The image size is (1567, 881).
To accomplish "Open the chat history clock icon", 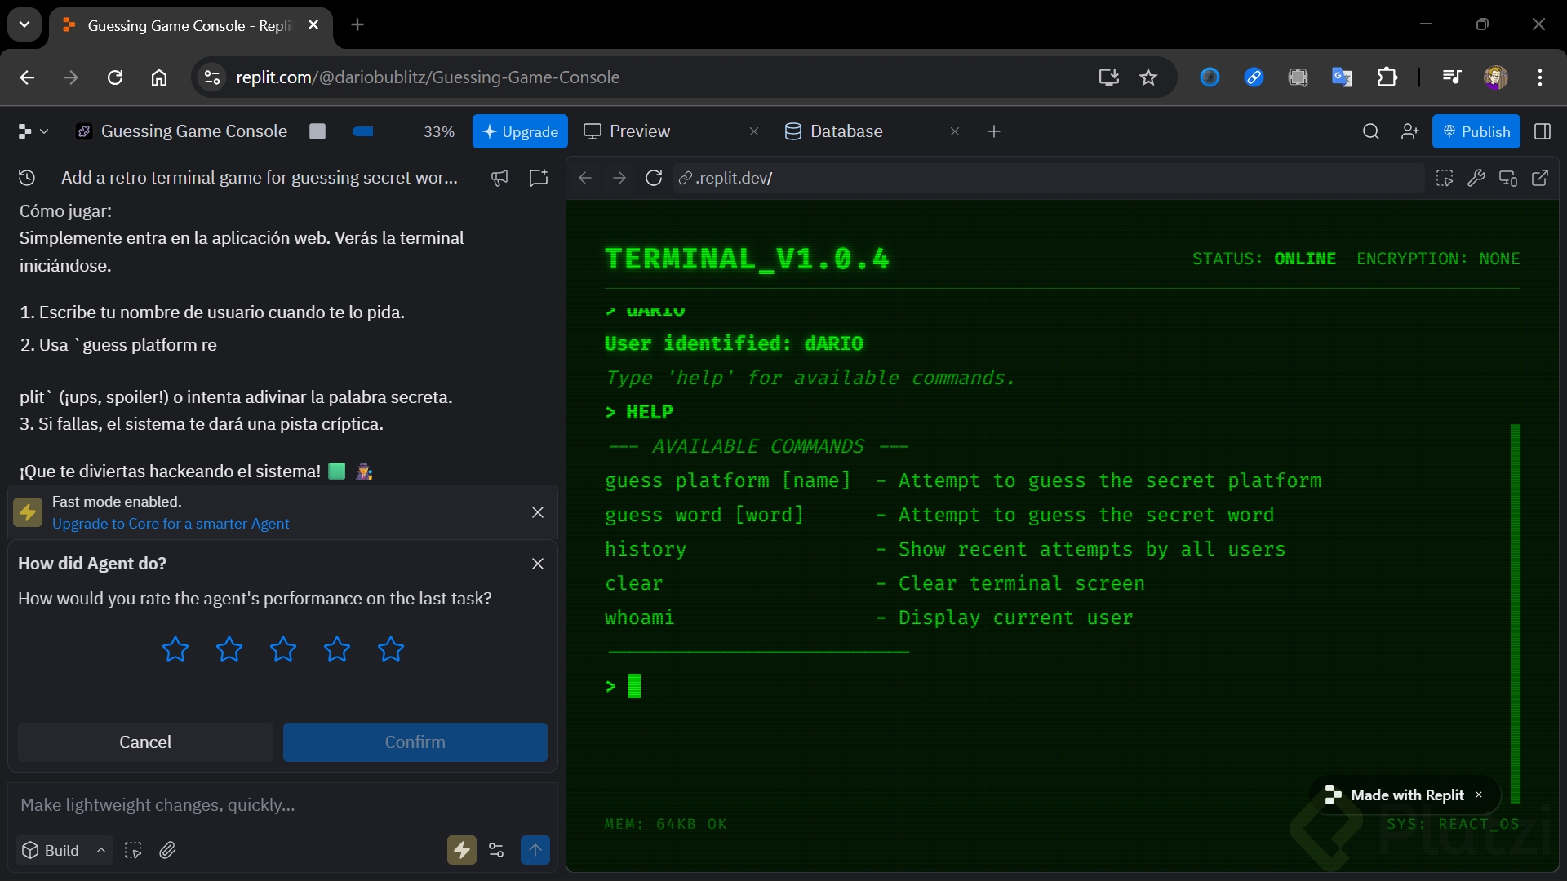I will (x=27, y=178).
